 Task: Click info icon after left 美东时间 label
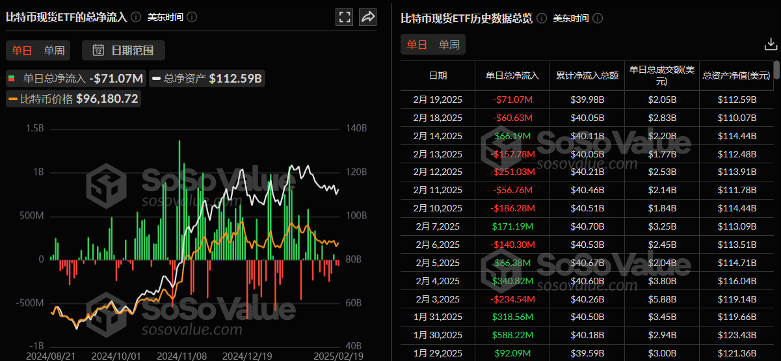pyautogui.click(x=193, y=18)
